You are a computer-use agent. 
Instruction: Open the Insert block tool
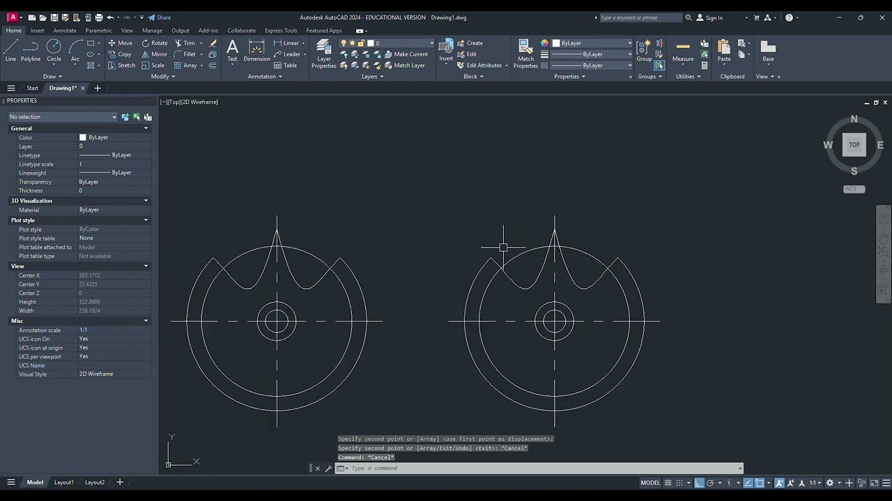(x=446, y=51)
